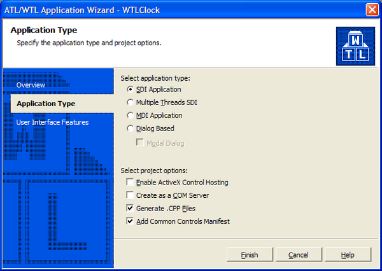Screen dimensions: 382x271
Task: Click 'Specify the application type and project options.' text
Action: click(x=89, y=43)
